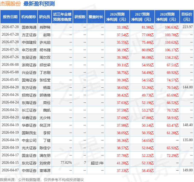Select the 申万宏源 institution cell
Viewport: 194px width, 182px height.
tap(29, 50)
